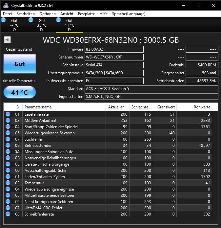Open the Hilfe menu
This screenshot has width=221, height=228.
click(103, 14)
